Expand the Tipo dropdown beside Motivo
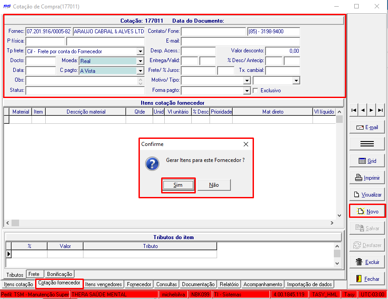The height and width of the screenshot is (299, 388). click(x=296, y=81)
